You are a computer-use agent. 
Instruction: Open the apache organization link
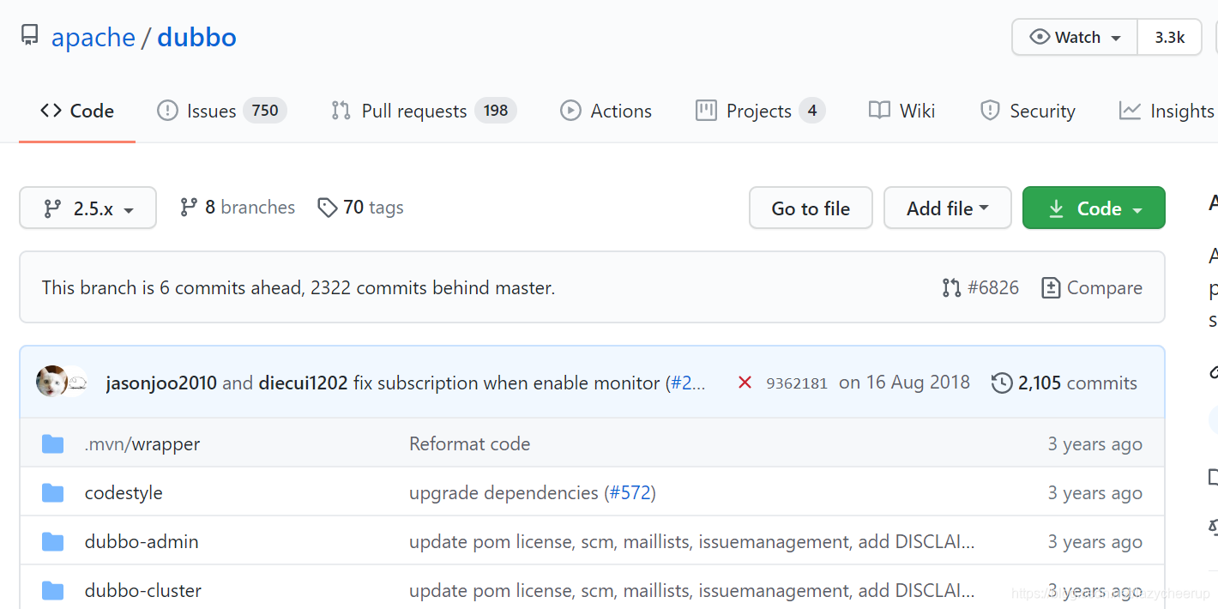point(93,38)
